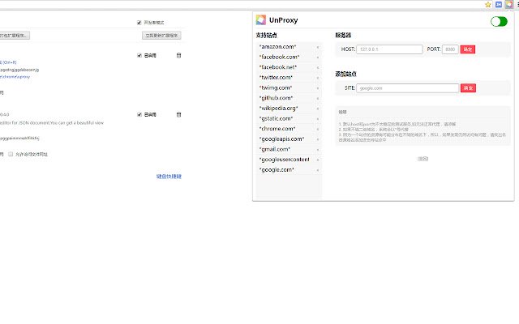The height and width of the screenshot is (324, 519).
Task: Click the blue extension icon beside the star
Action: tap(499, 5)
